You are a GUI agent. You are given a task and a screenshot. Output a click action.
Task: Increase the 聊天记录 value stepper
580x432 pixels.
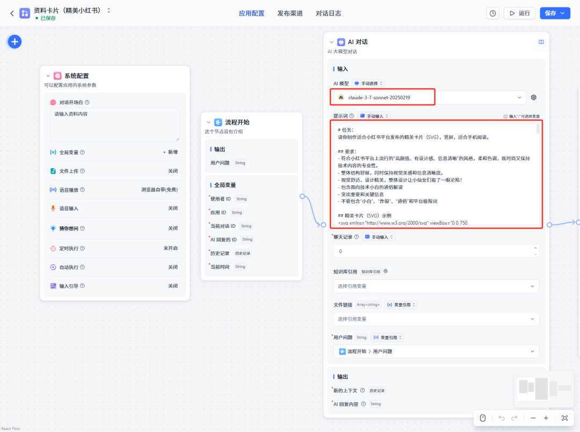click(x=535, y=248)
